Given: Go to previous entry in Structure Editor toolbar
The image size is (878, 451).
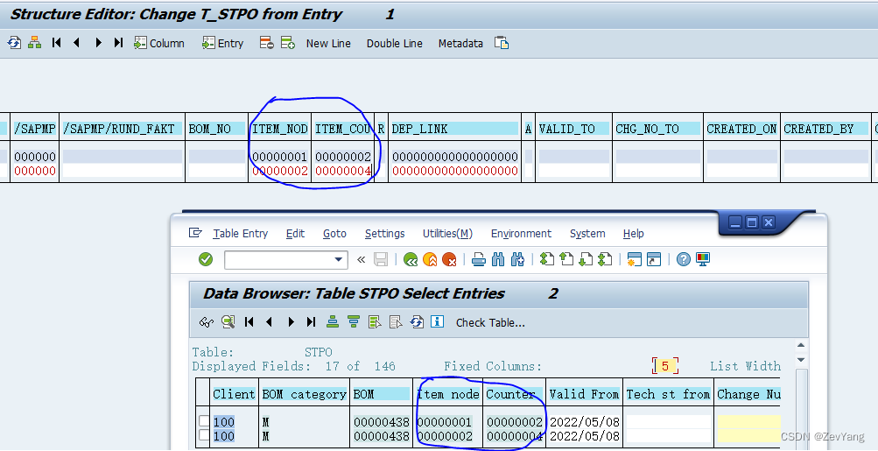Looking at the screenshot, I should coord(77,43).
